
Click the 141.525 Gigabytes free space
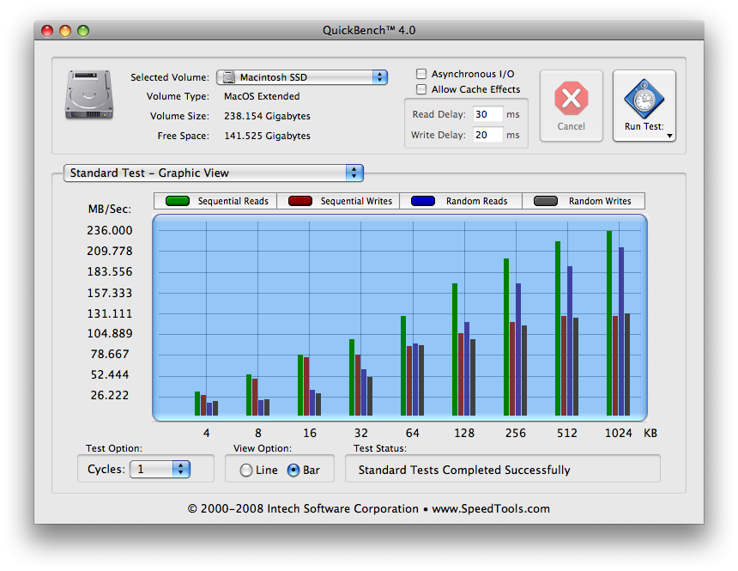point(267,136)
